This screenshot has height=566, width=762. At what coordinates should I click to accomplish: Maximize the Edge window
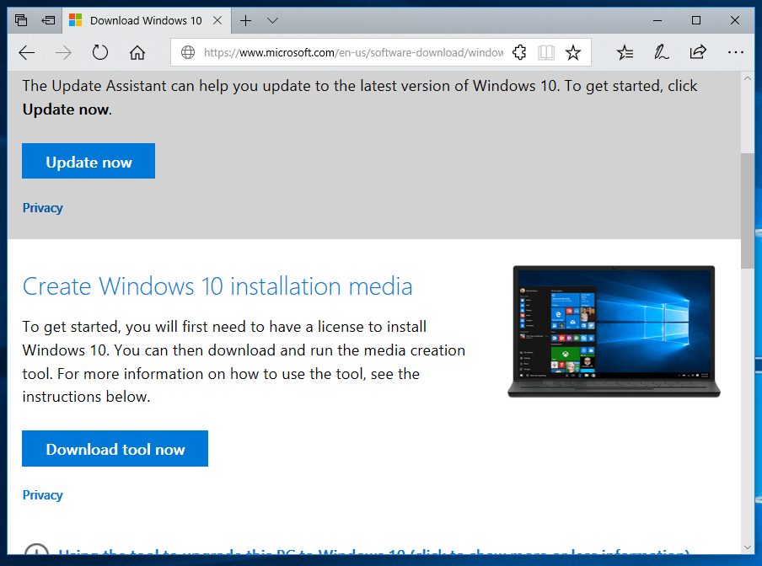point(696,20)
